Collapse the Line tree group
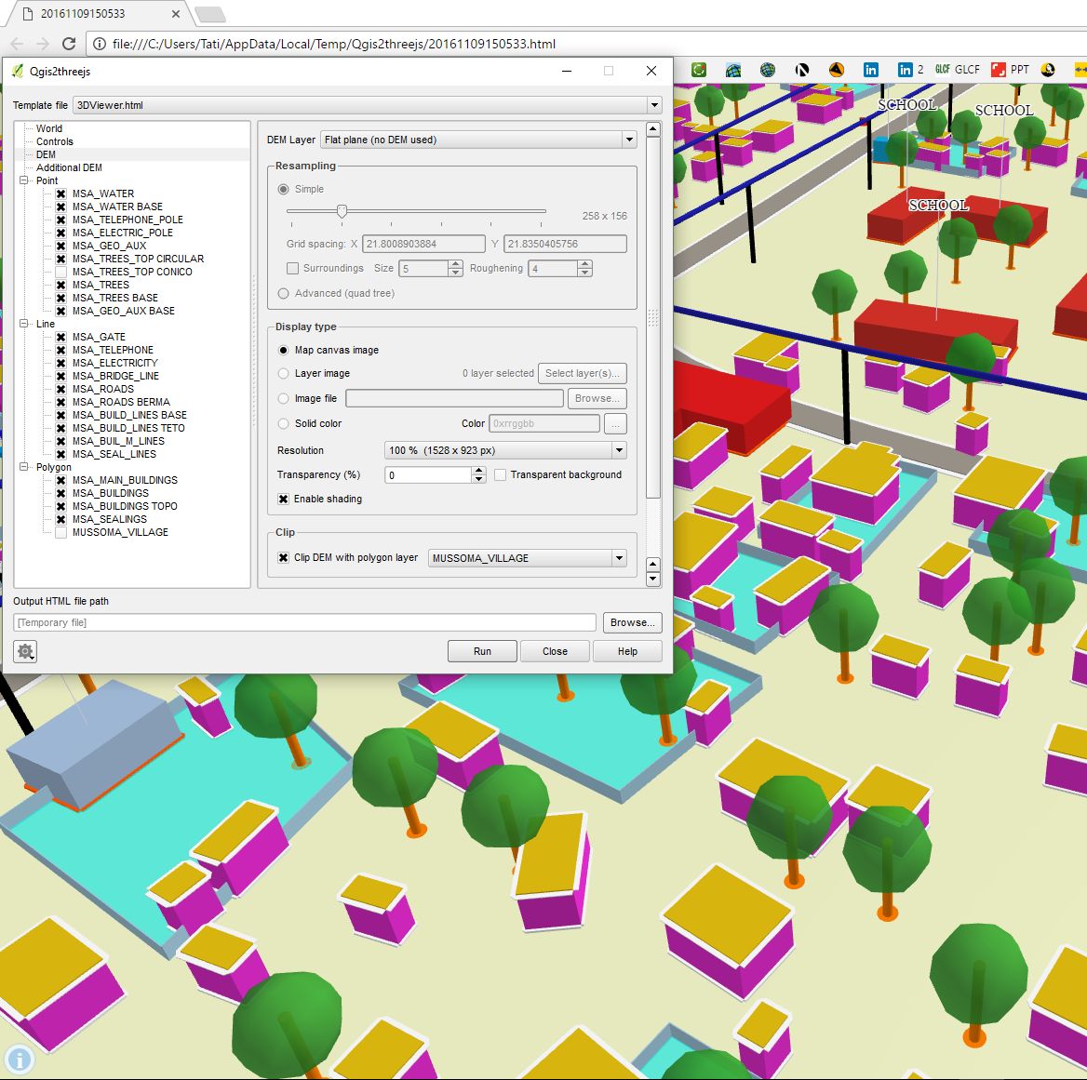 coord(23,324)
